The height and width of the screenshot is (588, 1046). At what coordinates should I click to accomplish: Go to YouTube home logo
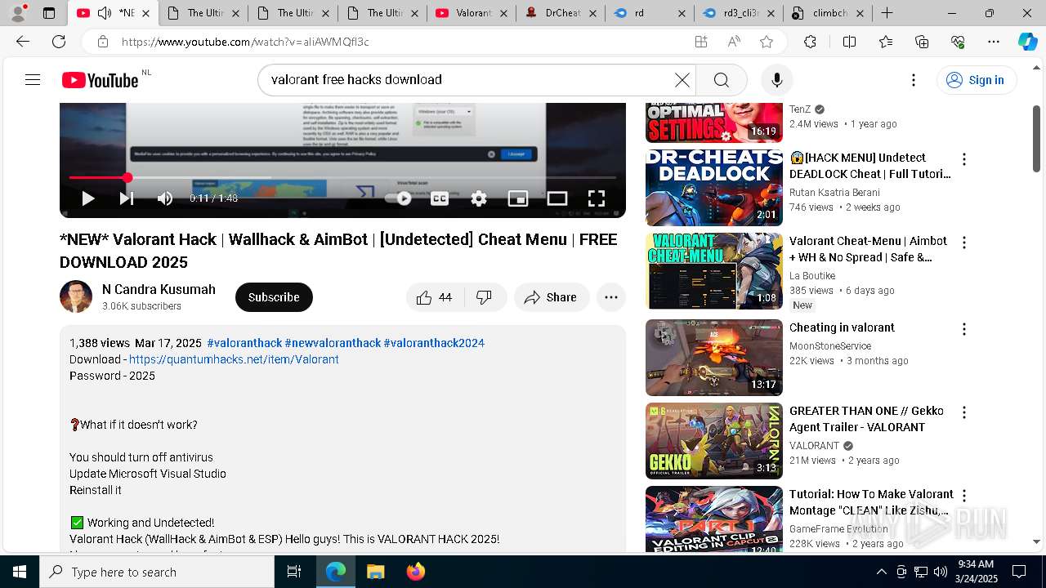[101, 80]
